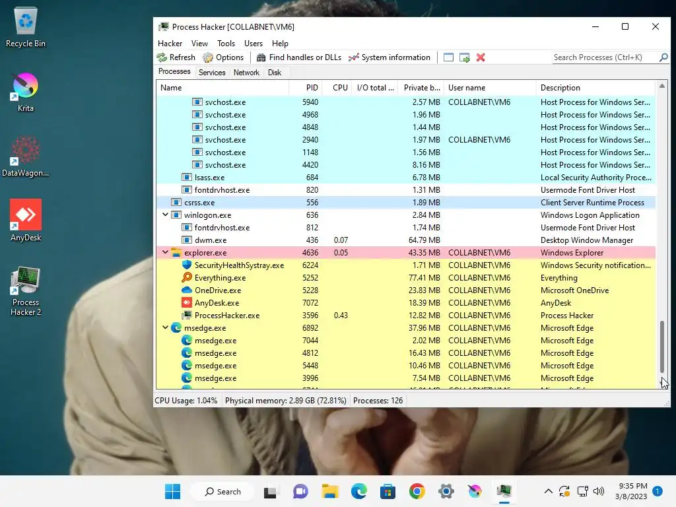Open the Help menu

[x=280, y=44]
